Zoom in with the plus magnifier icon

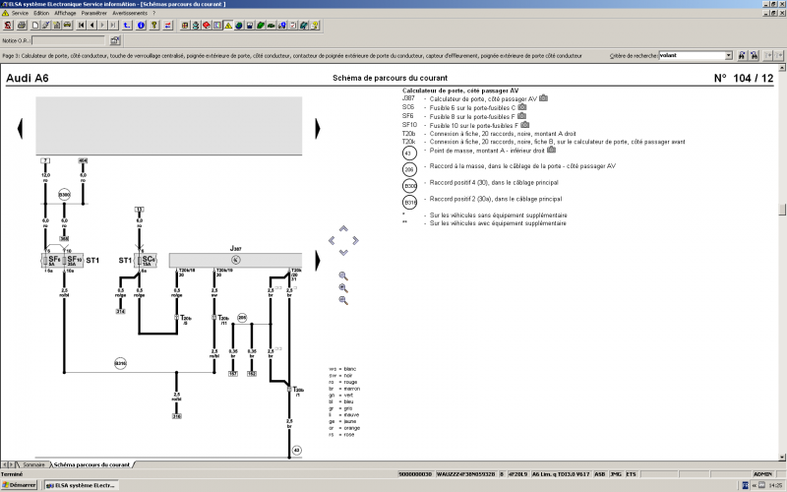[343, 288]
